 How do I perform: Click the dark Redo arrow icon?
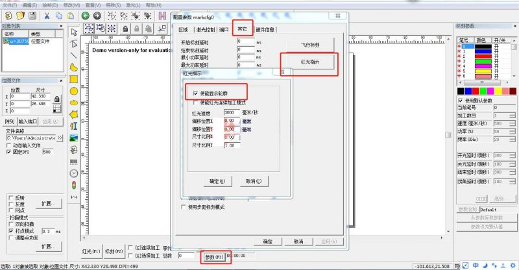(97, 16)
